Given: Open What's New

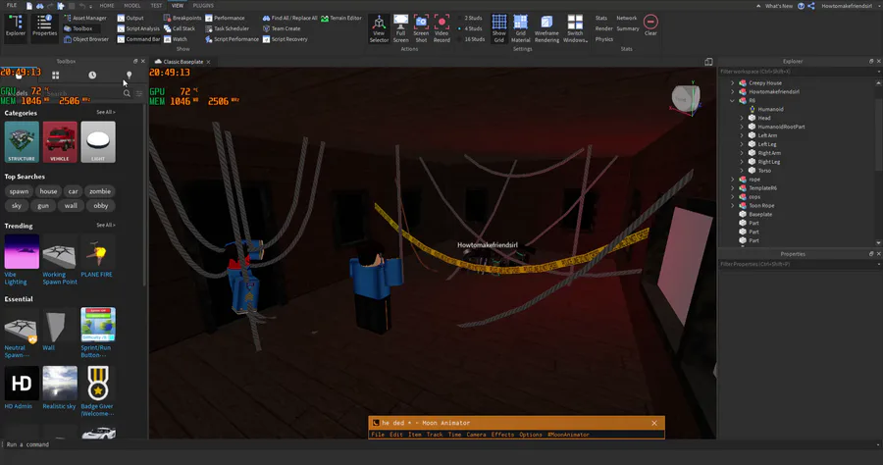Looking at the screenshot, I should click(779, 6).
